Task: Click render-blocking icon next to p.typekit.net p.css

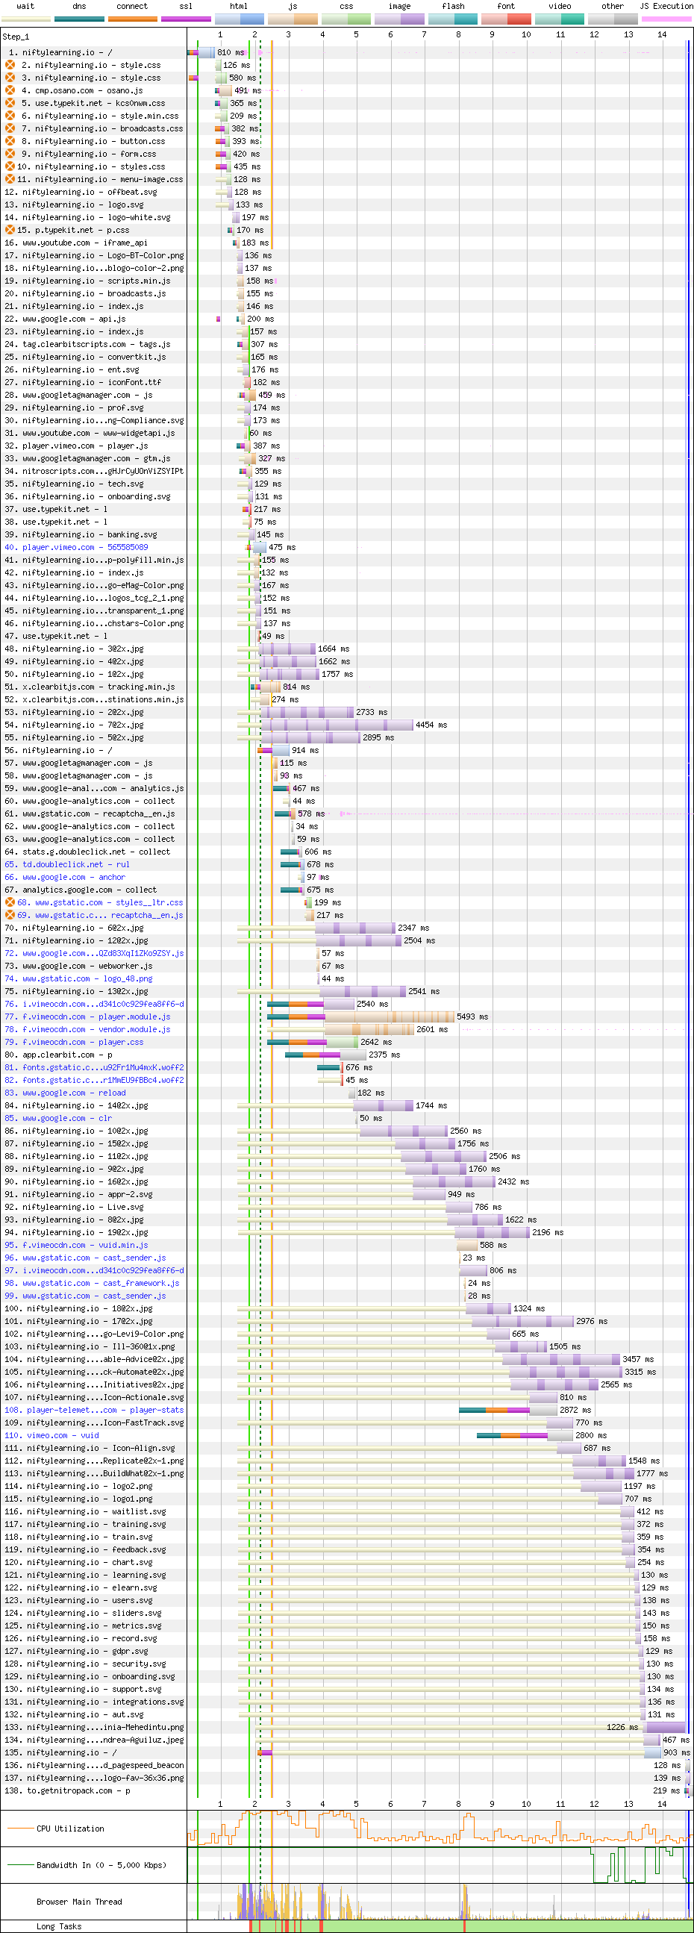Action: [x=10, y=230]
